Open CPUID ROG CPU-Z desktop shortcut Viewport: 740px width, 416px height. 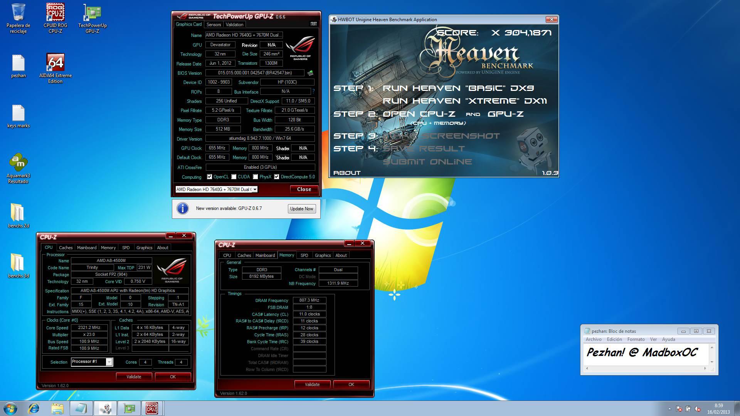[x=55, y=18]
